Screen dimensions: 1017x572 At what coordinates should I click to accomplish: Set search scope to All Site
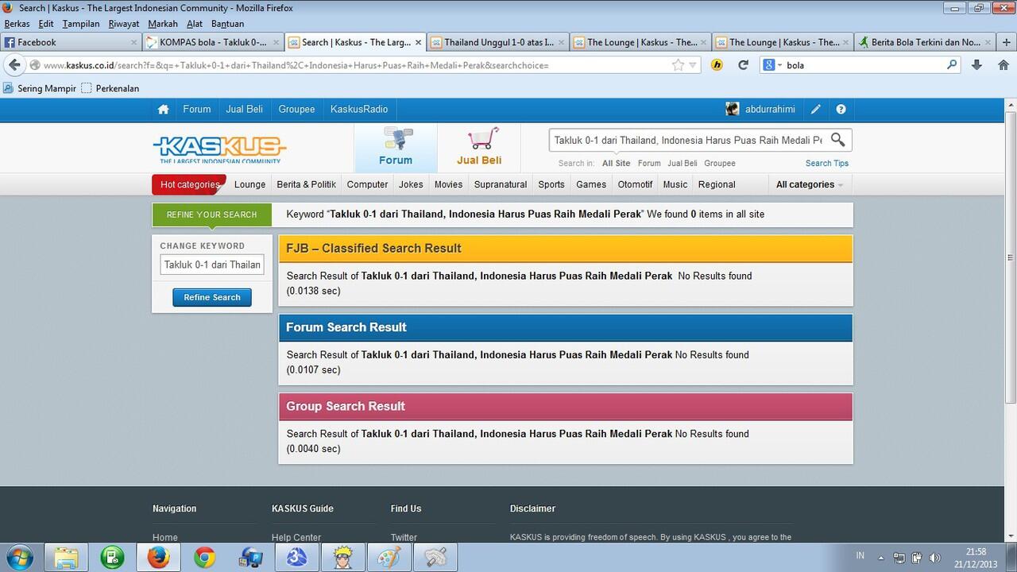pos(616,163)
